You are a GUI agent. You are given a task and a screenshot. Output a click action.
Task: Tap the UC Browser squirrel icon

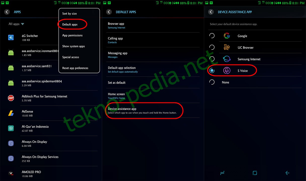pyautogui.click(x=227, y=48)
